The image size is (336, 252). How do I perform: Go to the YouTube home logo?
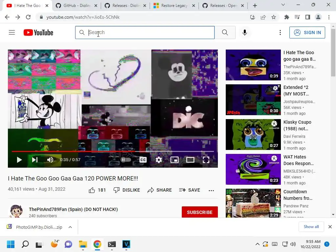coord(38,32)
